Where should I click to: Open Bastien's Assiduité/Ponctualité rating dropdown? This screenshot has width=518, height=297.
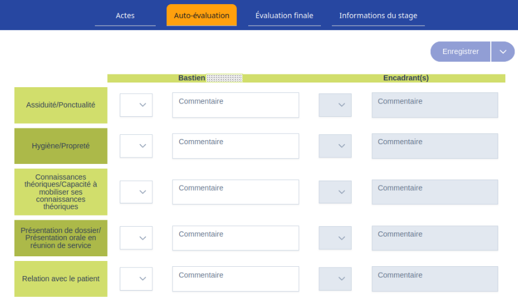[x=136, y=105]
